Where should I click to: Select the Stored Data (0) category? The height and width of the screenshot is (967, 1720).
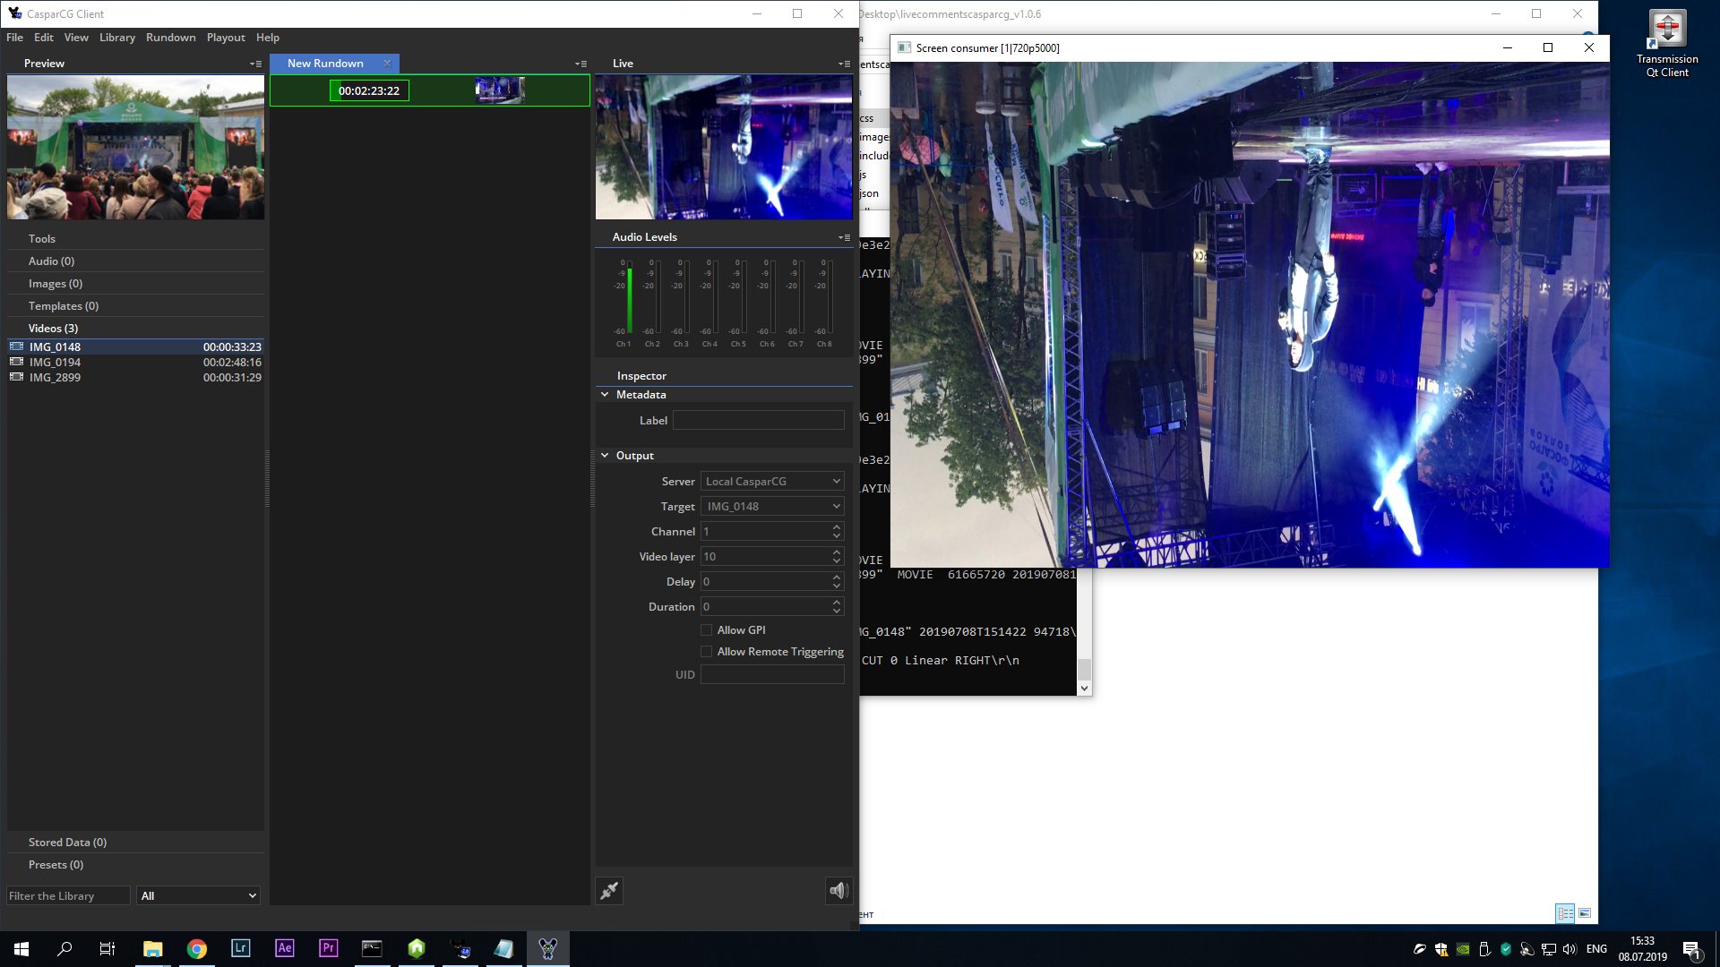click(67, 842)
